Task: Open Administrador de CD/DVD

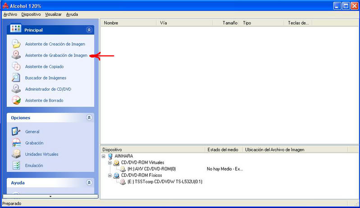Action: point(48,89)
